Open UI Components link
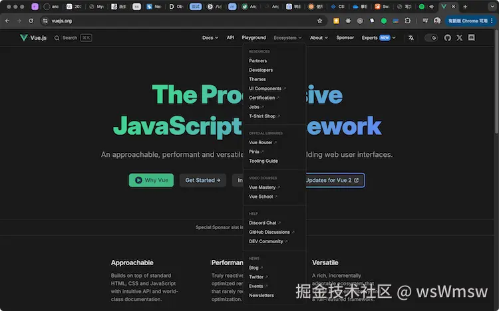499x311 pixels. tap(267, 88)
